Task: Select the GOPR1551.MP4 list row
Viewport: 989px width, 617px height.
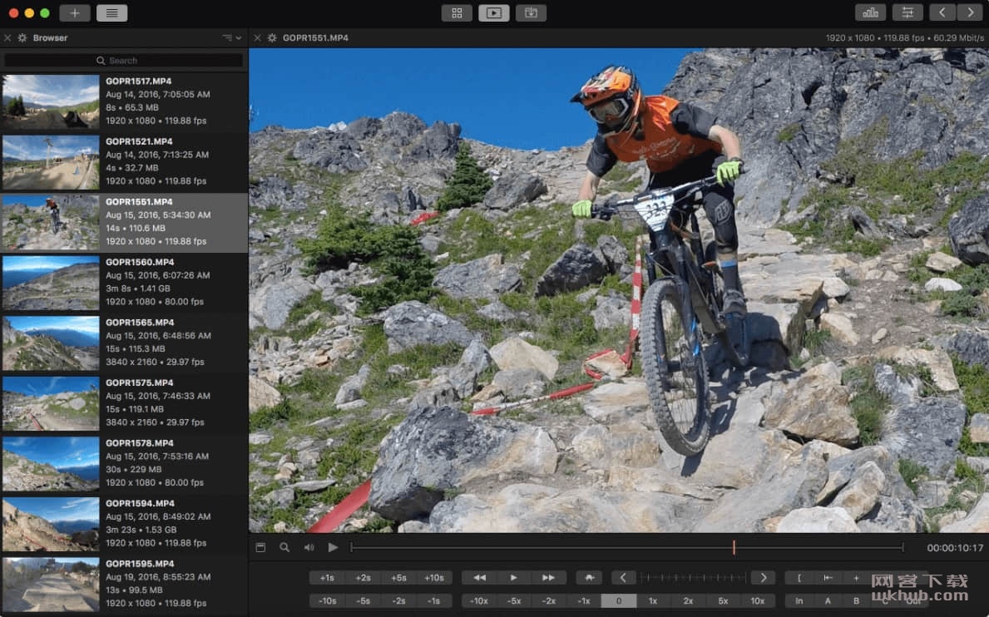Action: click(x=124, y=223)
